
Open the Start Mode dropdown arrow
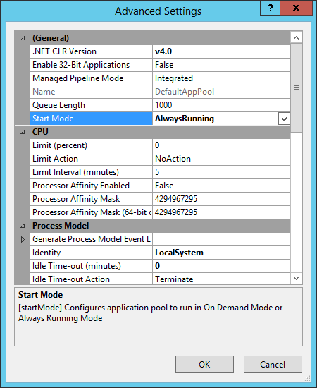[x=284, y=119]
